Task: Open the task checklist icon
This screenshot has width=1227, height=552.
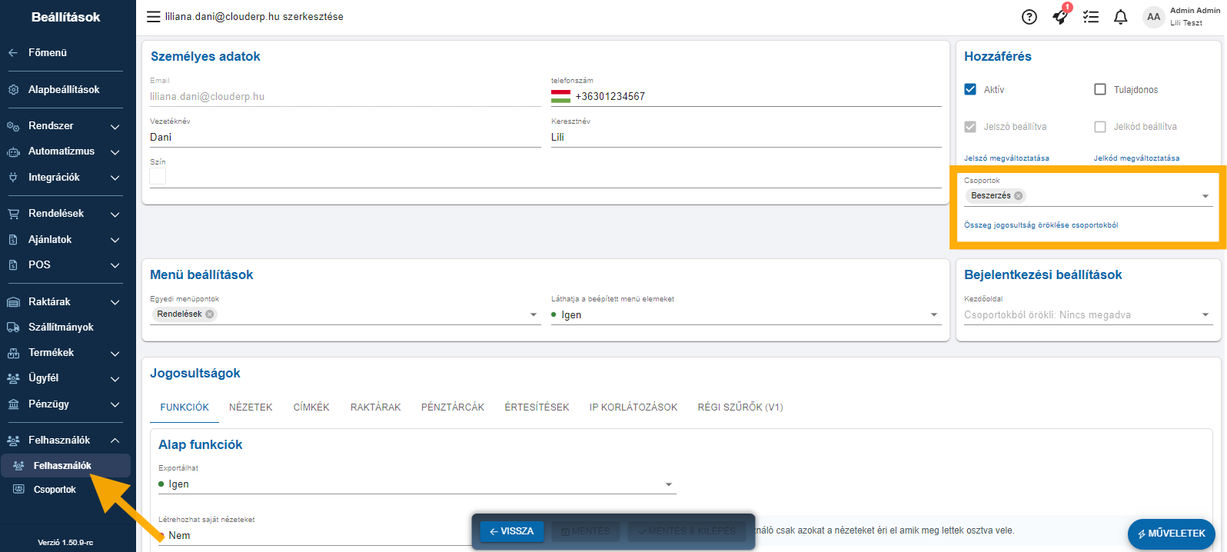Action: 1091,17
